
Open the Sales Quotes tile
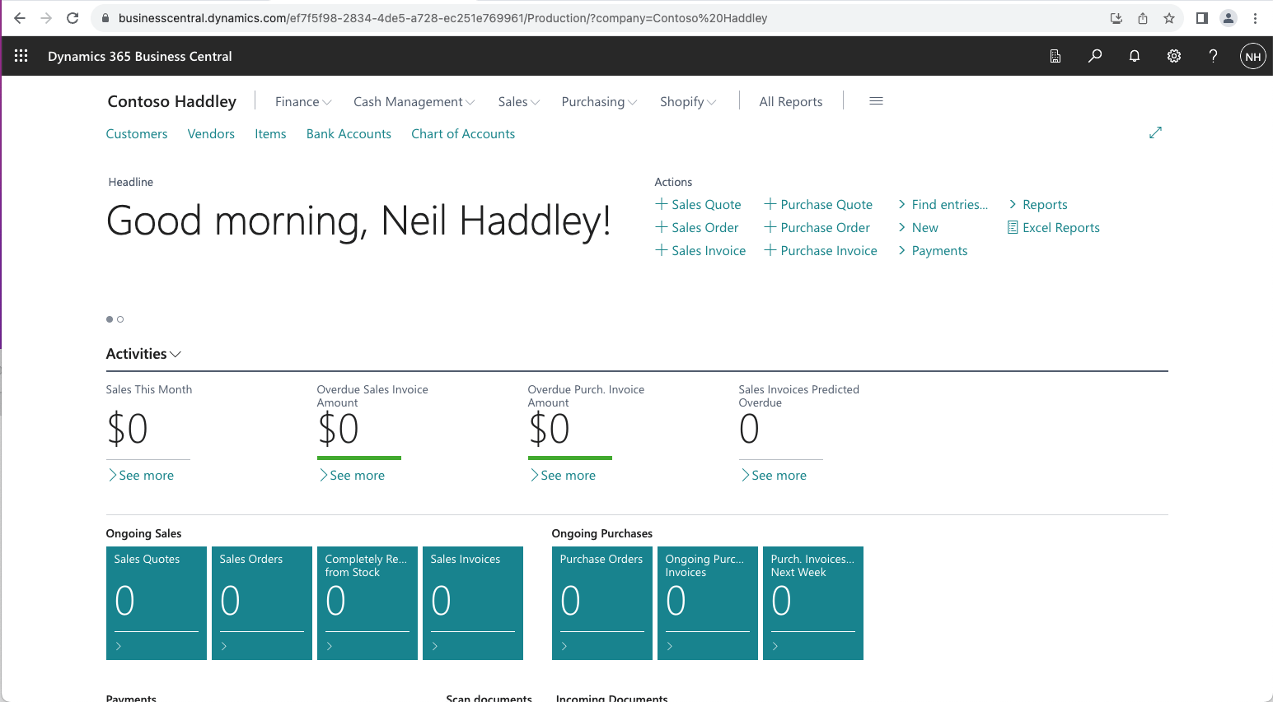click(156, 602)
